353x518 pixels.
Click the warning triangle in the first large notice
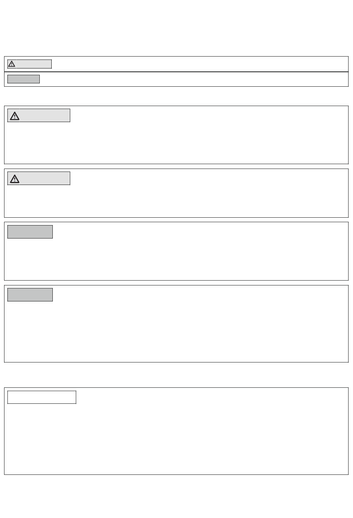click(14, 116)
